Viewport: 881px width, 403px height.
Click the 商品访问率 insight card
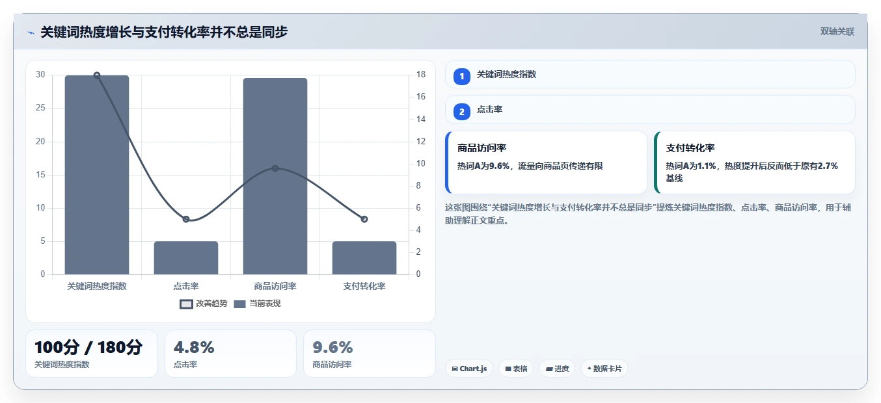(x=546, y=162)
